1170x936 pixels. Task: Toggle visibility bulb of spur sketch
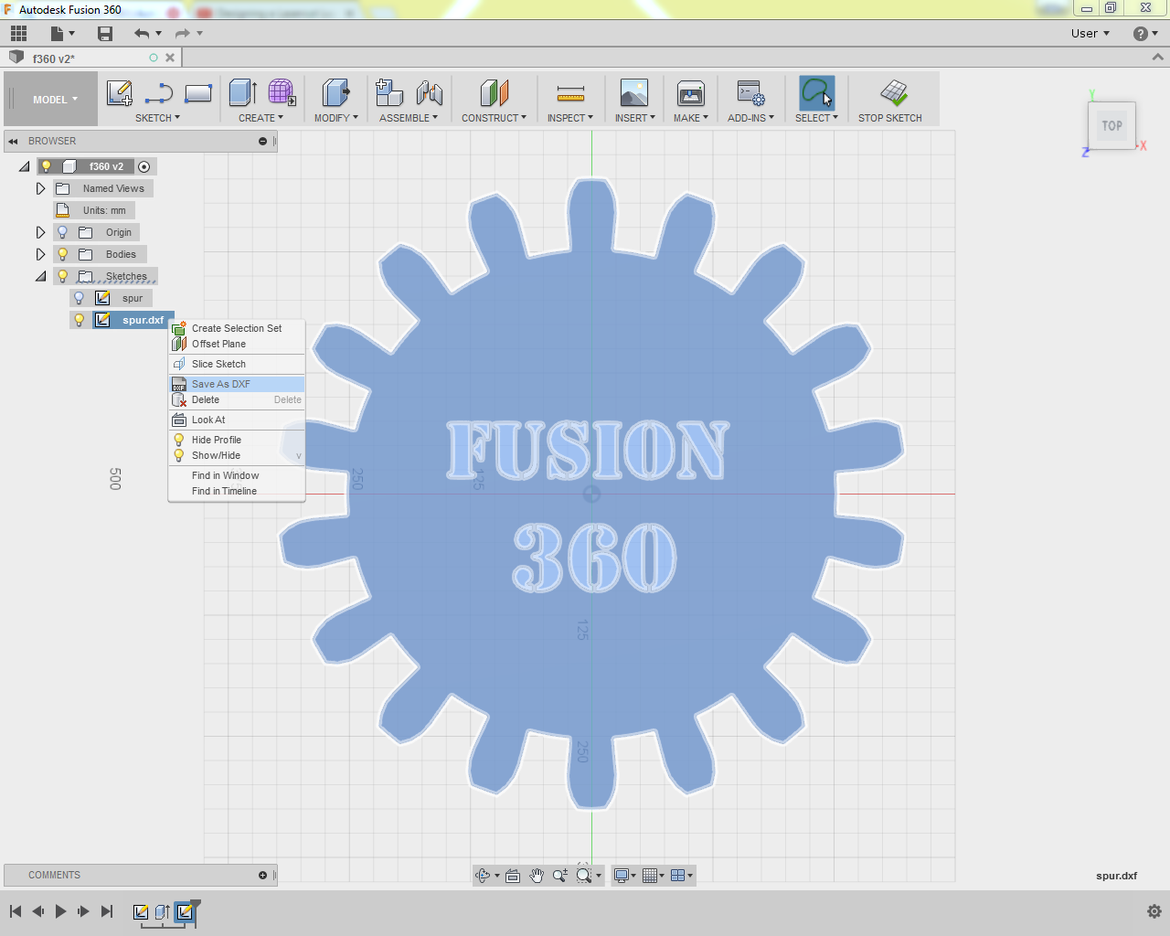79,298
